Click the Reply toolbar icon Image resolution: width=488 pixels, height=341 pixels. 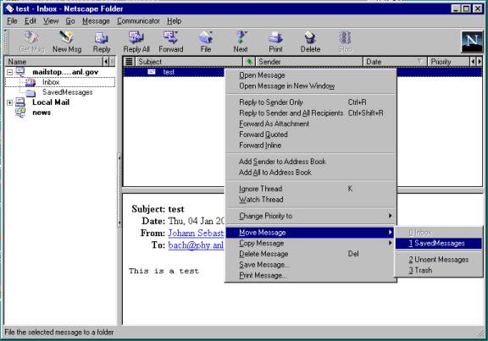(102, 38)
